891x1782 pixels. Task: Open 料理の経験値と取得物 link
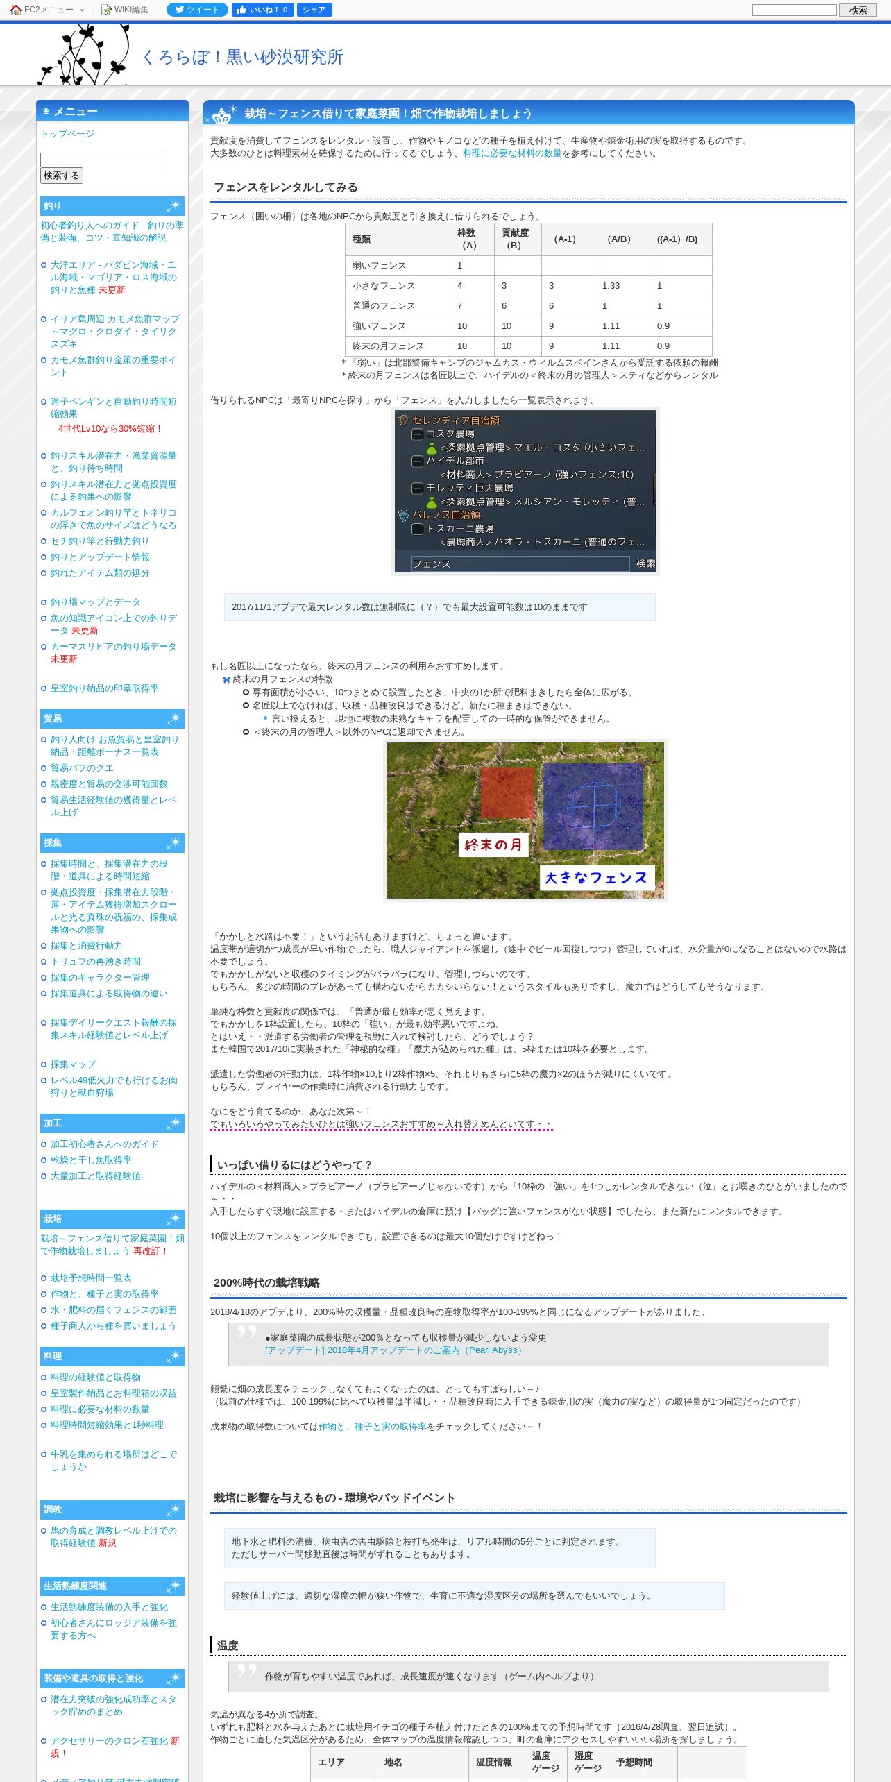(95, 1377)
